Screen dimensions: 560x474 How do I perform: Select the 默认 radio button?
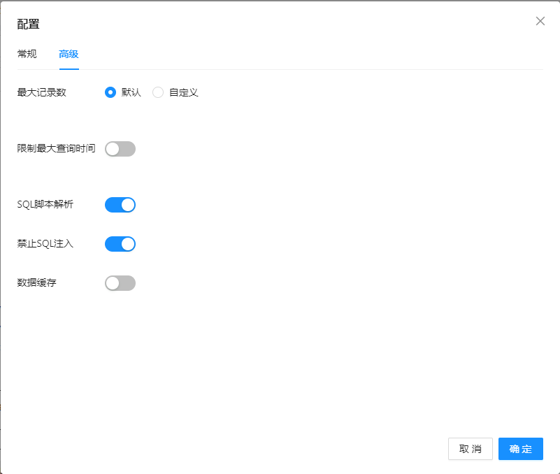pos(110,92)
